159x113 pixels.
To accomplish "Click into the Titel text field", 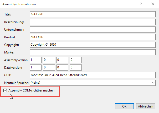I will [x=93, y=14].
